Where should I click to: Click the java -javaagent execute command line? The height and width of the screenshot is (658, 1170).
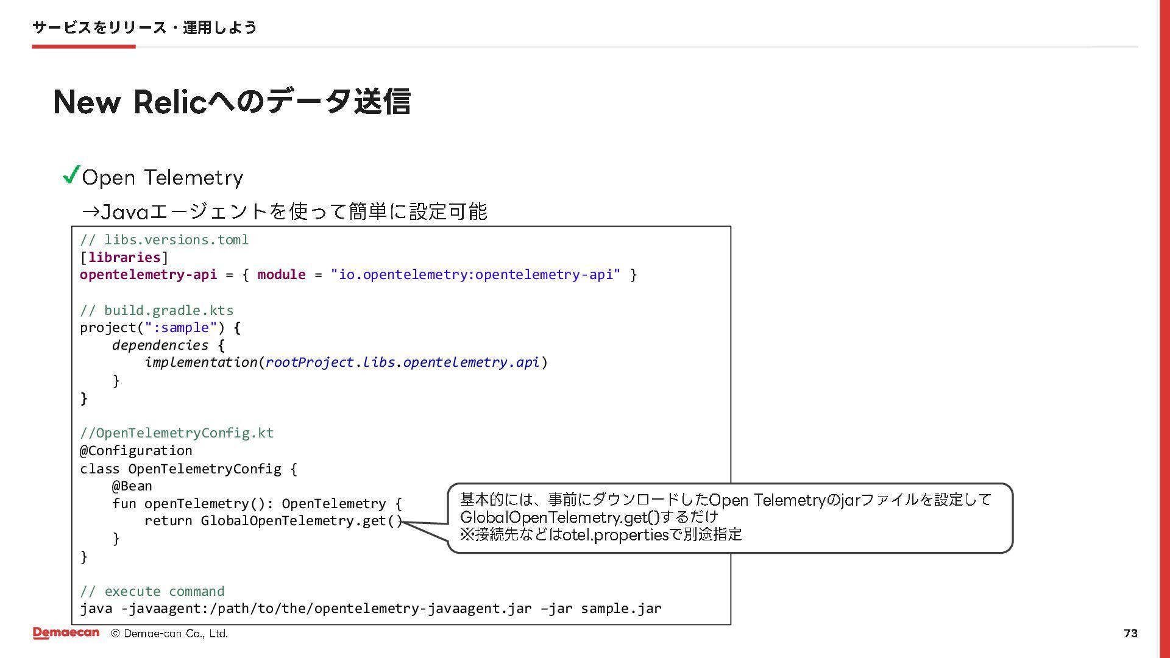[x=370, y=609]
